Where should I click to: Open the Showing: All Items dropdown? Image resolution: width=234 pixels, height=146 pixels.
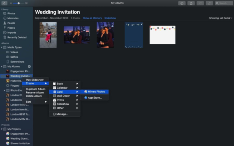point(220,18)
